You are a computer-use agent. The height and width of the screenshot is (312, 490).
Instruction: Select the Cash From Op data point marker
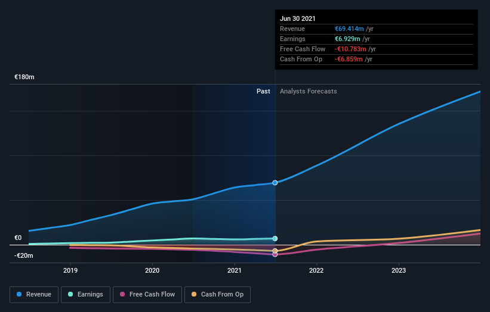coord(275,251)
